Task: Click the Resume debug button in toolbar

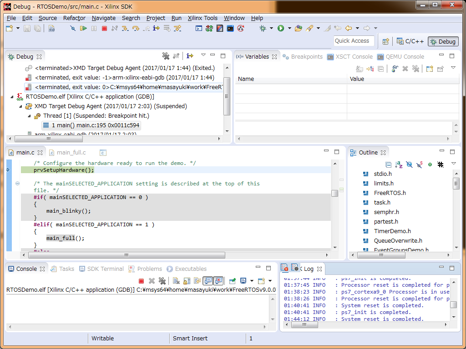Action: [83, 29]
